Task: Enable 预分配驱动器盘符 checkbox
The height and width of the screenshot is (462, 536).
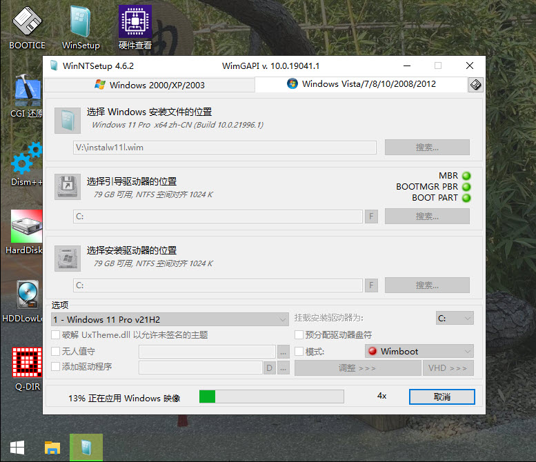Action: (299, 334)
